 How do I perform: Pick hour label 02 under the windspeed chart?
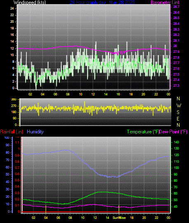pos(30,94)
